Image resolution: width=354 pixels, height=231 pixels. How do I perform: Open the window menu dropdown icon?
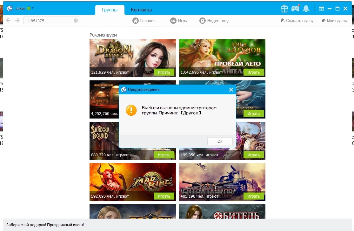pos(321,9)
